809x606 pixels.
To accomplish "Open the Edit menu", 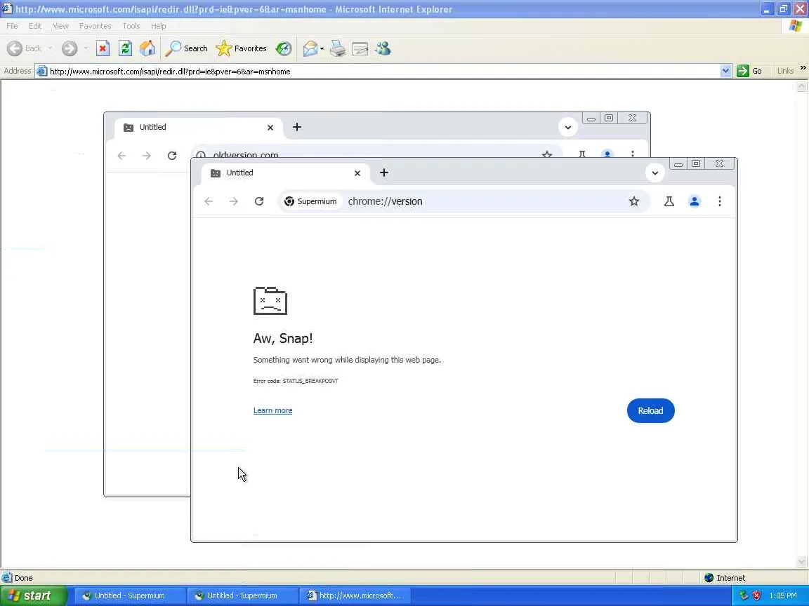I will point(35,26).
